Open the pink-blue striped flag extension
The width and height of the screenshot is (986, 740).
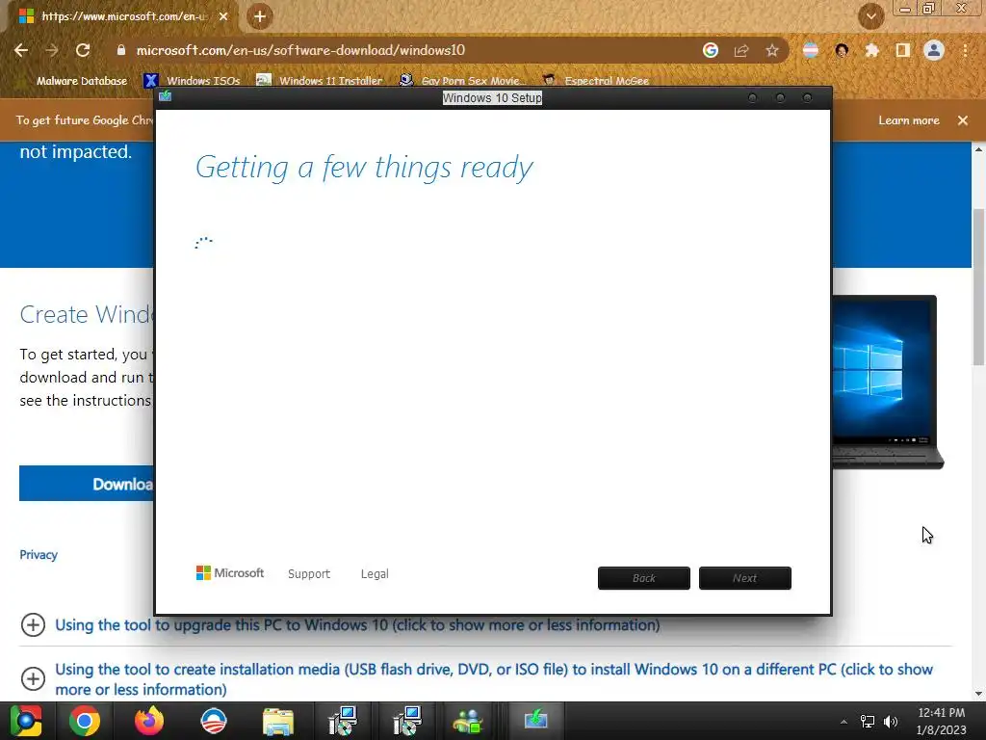point(811,50)
